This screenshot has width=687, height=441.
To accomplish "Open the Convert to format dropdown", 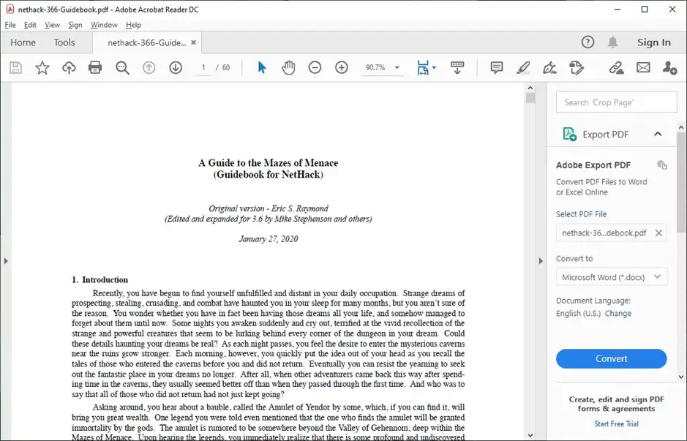I will pyautogui.click(x=612, y=276).
